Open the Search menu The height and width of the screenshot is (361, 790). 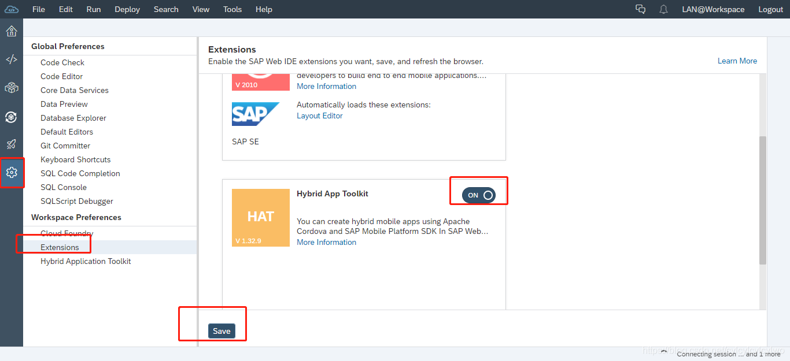point(166,9)
